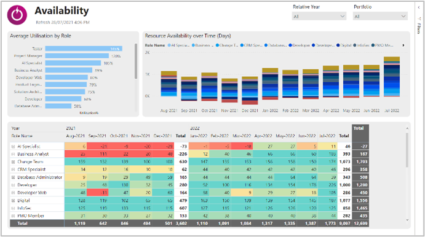
Task: Click the Dec 2021 stacked column
Action: tap(250, 91)
